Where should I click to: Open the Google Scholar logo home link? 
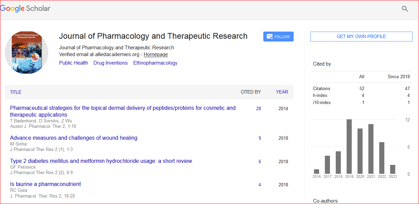click(25, 8)
